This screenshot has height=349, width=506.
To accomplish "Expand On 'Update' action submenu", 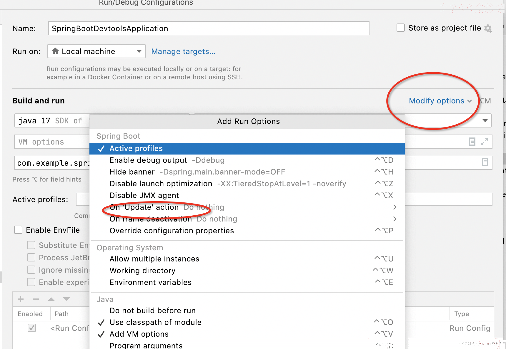I will tap(395, 207).
